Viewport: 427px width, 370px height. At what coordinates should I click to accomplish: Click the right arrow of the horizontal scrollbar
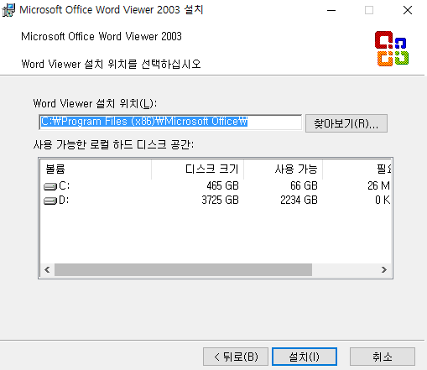click(x=384, y=269)
